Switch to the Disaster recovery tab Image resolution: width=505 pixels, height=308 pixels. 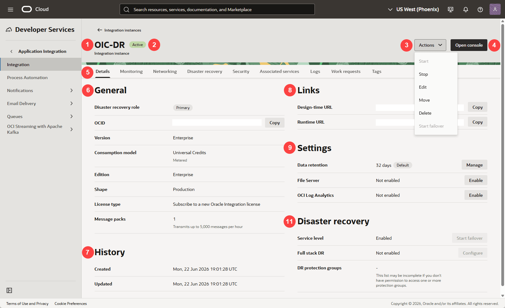coord(205,71)
